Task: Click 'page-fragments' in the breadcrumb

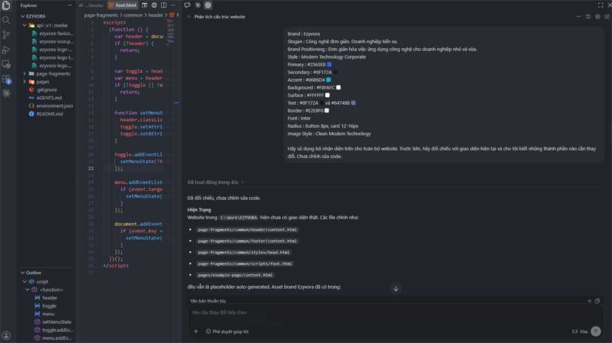Action: point(101,15)
